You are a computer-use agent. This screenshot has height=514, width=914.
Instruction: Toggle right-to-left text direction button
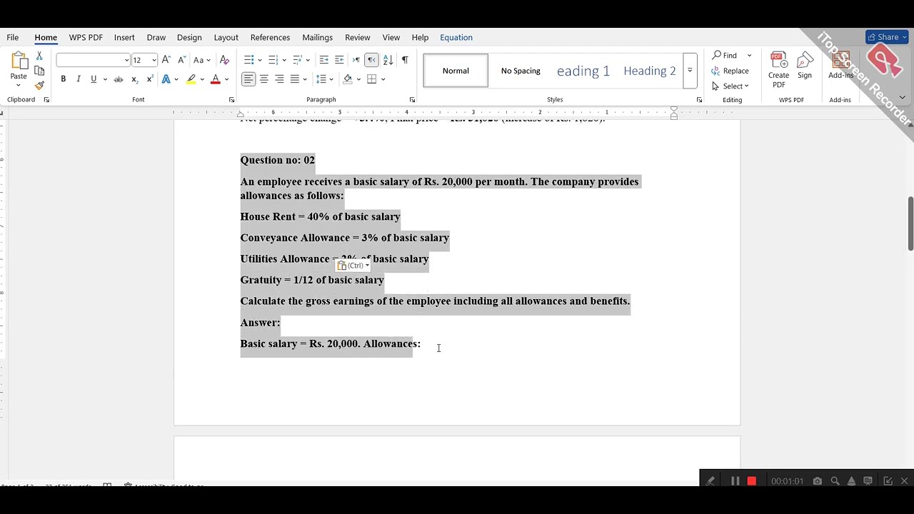[x=371, y=60]
